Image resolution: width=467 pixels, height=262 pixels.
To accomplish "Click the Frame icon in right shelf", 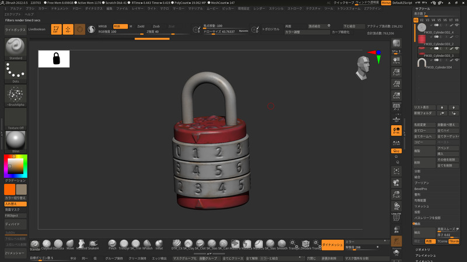I will pos(396,171).
